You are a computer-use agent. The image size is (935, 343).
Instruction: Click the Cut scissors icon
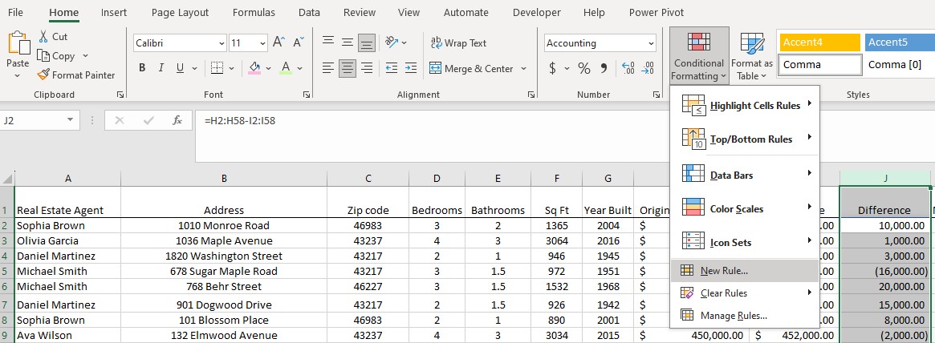pos(43,37)
